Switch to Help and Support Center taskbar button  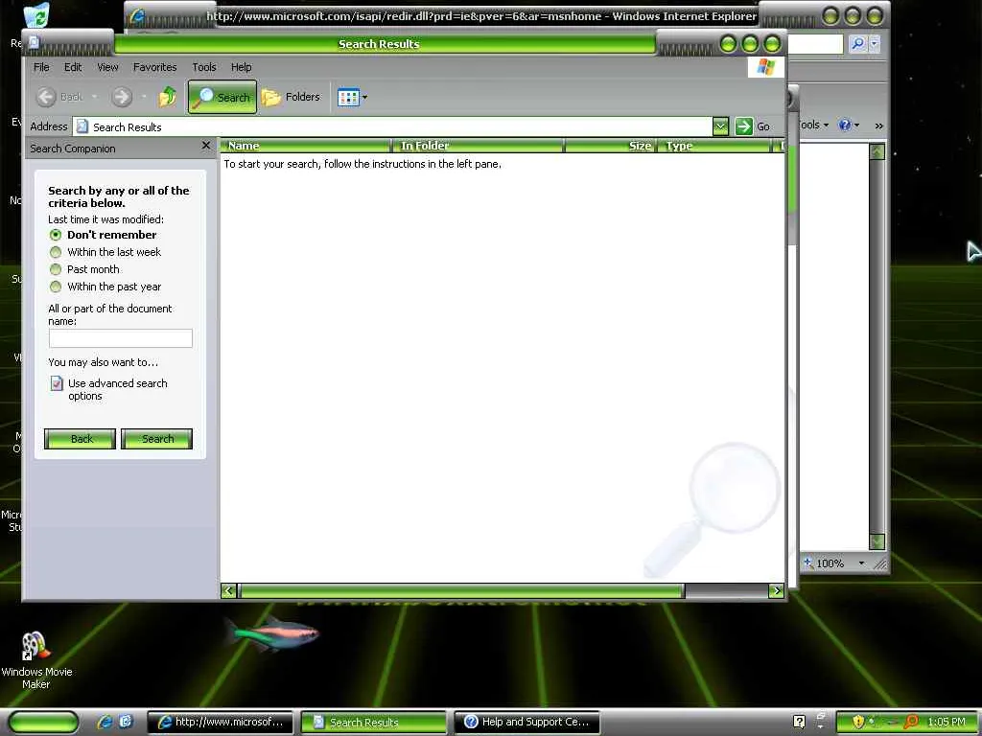coord(526,722)
